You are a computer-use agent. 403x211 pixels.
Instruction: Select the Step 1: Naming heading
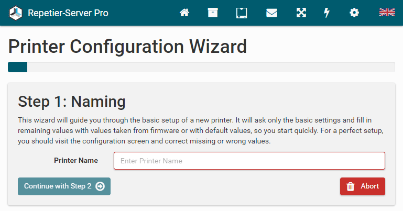(72, 101)
